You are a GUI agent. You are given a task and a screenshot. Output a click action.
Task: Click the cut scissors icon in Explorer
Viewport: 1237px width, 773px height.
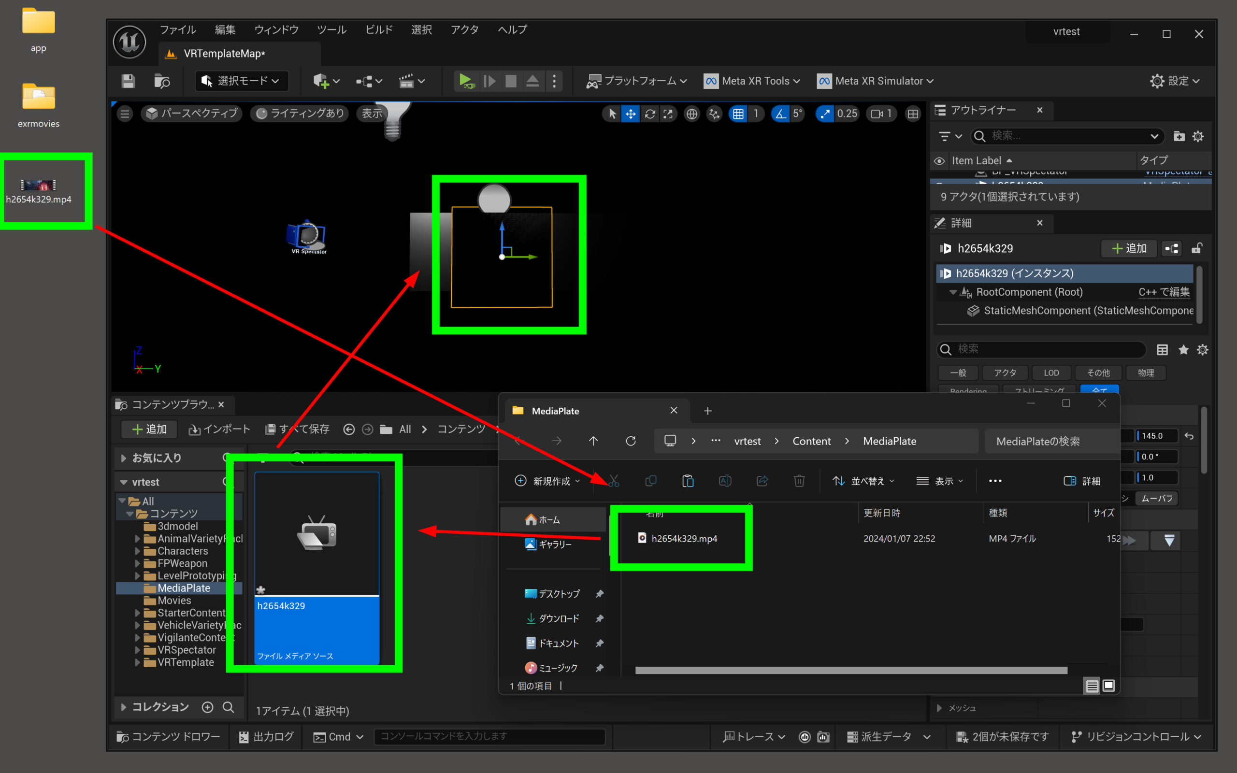click(x=613, y=481)
